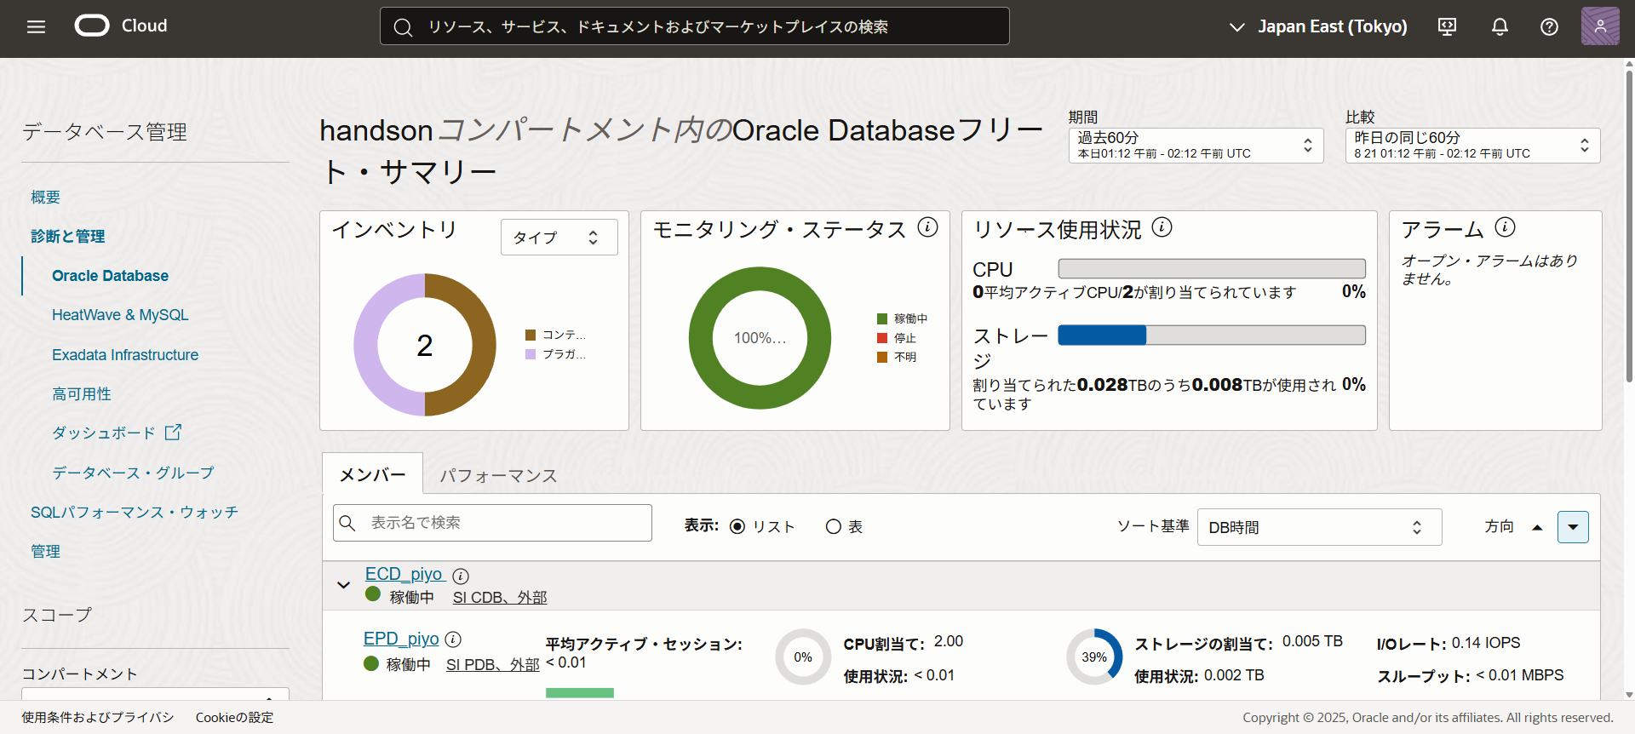
Task: Open the 比較 昨日の同じ60分 dropdown
Action: click(1473, 146)
